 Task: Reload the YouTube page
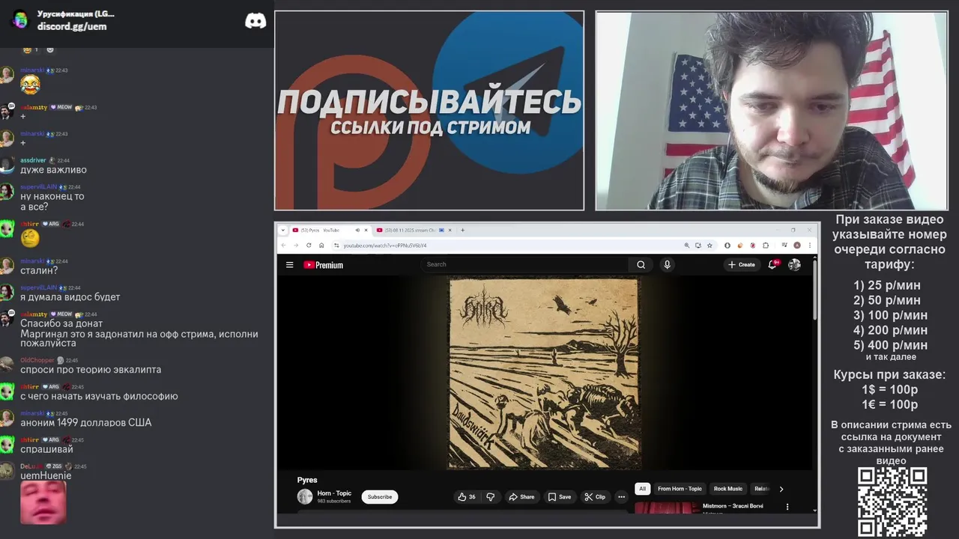(x=309, y=245)
